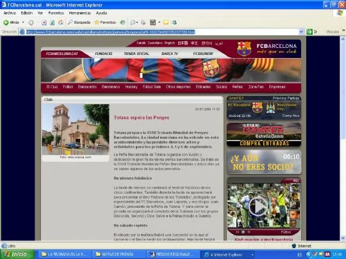This screenshot has height=259, width=346.
Task: Open Hockey in the navigation bar
Action: (131, 87)
